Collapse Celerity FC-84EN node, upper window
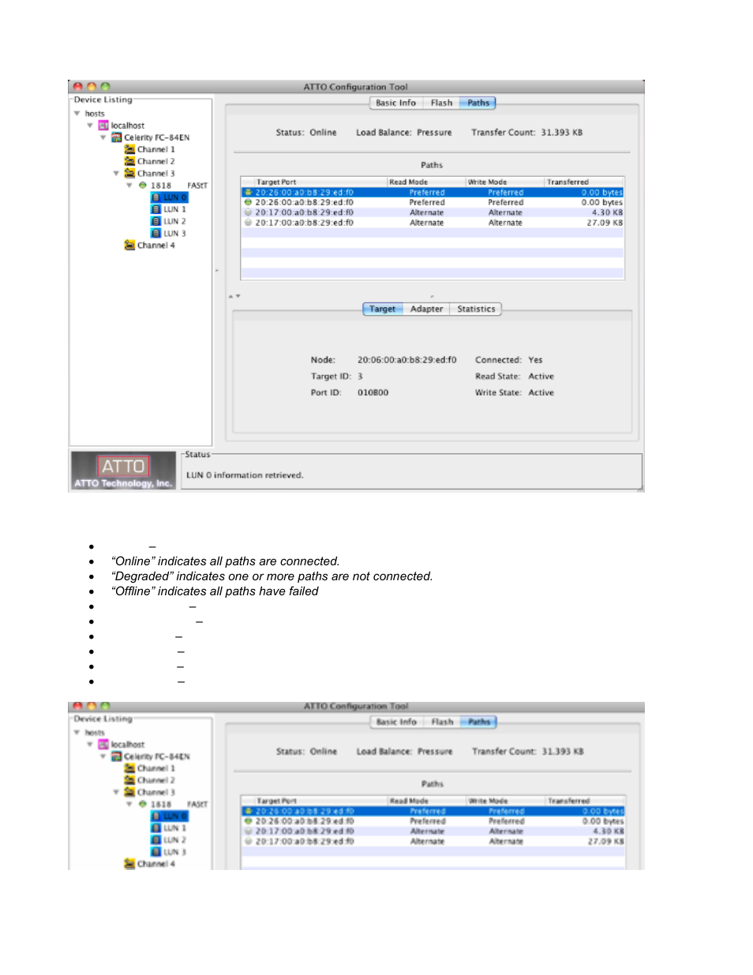 coord(103,137)
